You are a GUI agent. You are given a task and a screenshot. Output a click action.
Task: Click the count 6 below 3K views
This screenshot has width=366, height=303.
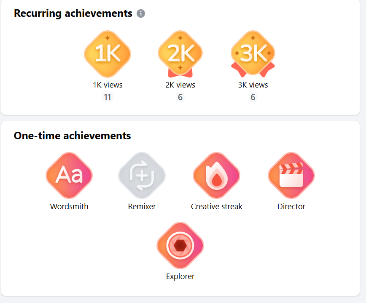(253, 97)
